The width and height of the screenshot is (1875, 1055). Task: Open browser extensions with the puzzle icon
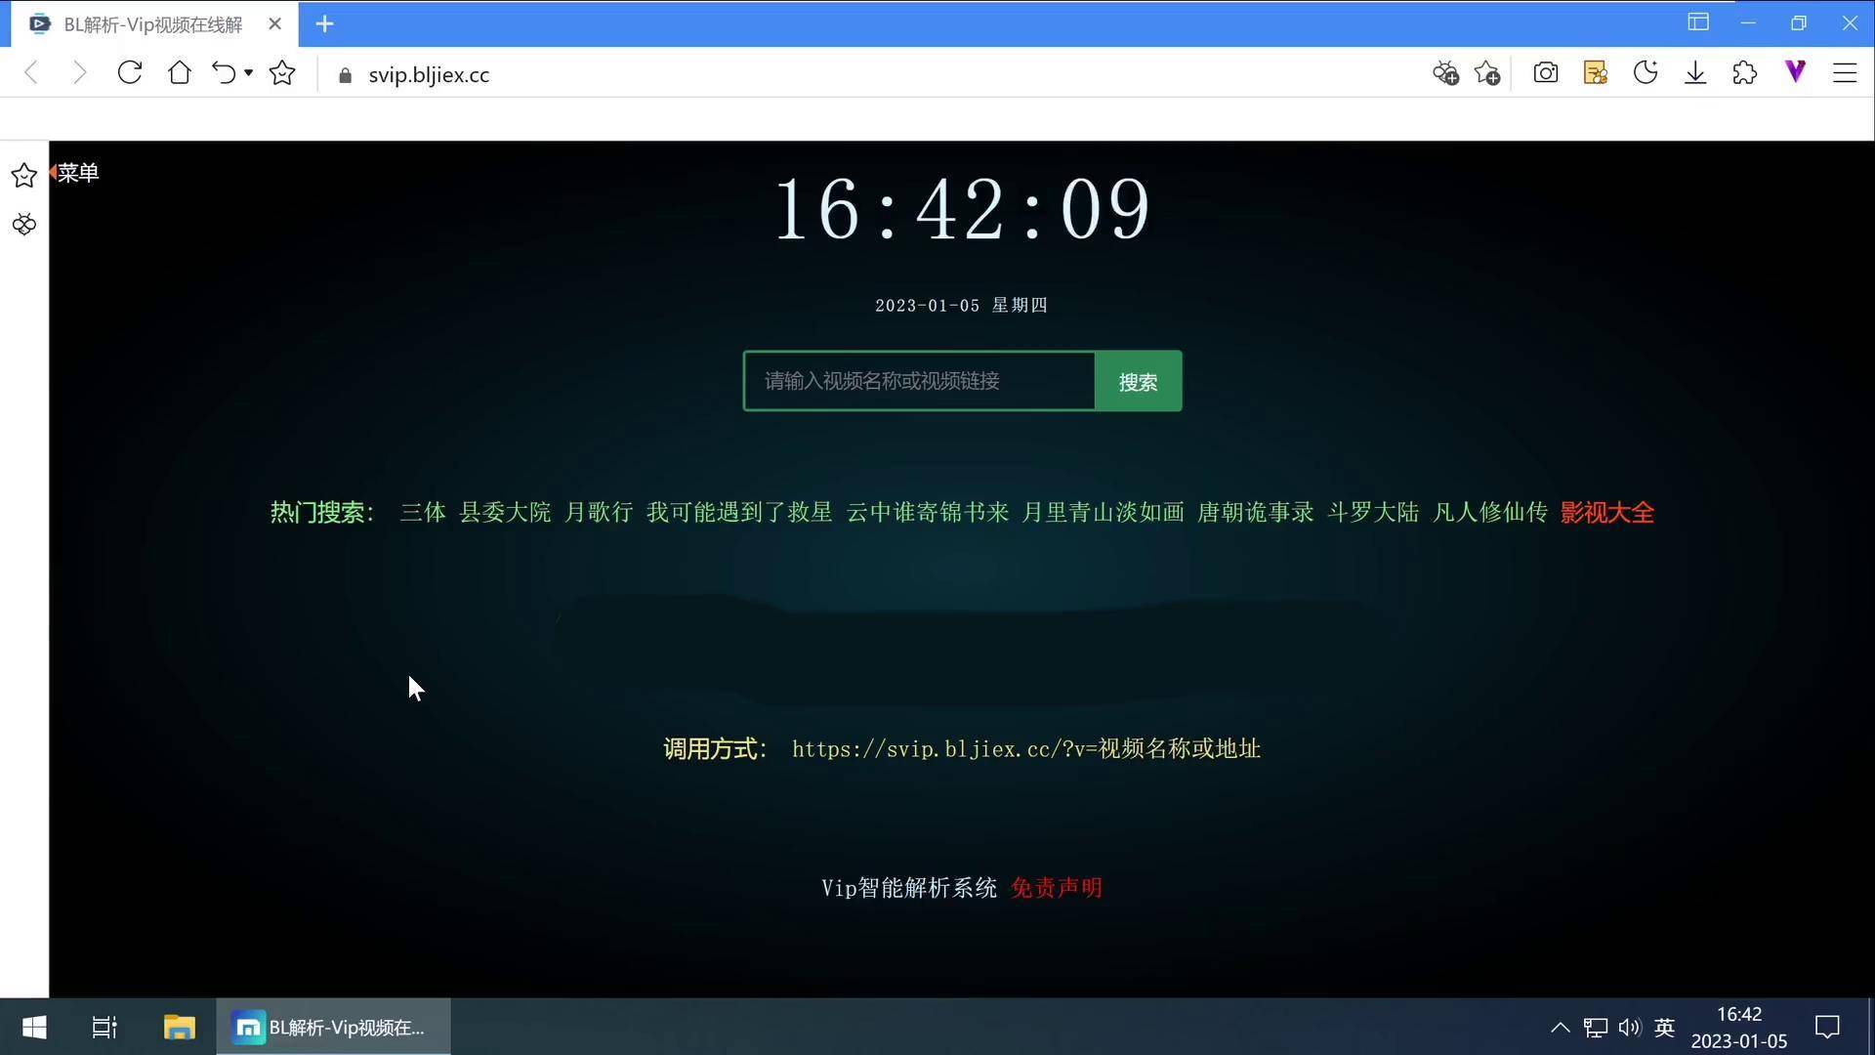1746,72
